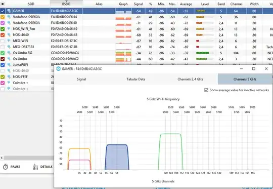Viewport: 273px width, 189px height.
Task: Toggle the pink checkbox for Coimbra +
Action: tap(3, 83)
